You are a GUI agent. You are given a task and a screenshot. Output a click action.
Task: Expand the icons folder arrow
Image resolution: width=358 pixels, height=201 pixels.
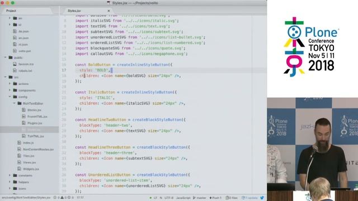point(10,189)
